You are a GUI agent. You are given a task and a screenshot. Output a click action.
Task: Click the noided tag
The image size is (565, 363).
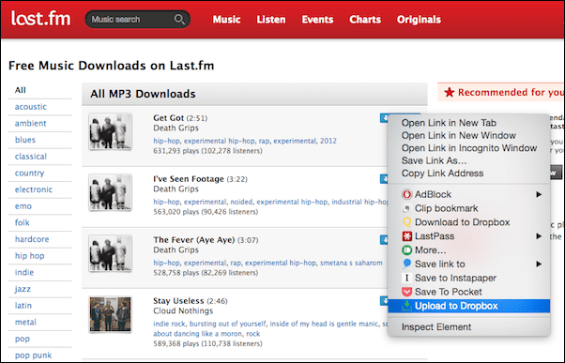coord(241,202)
